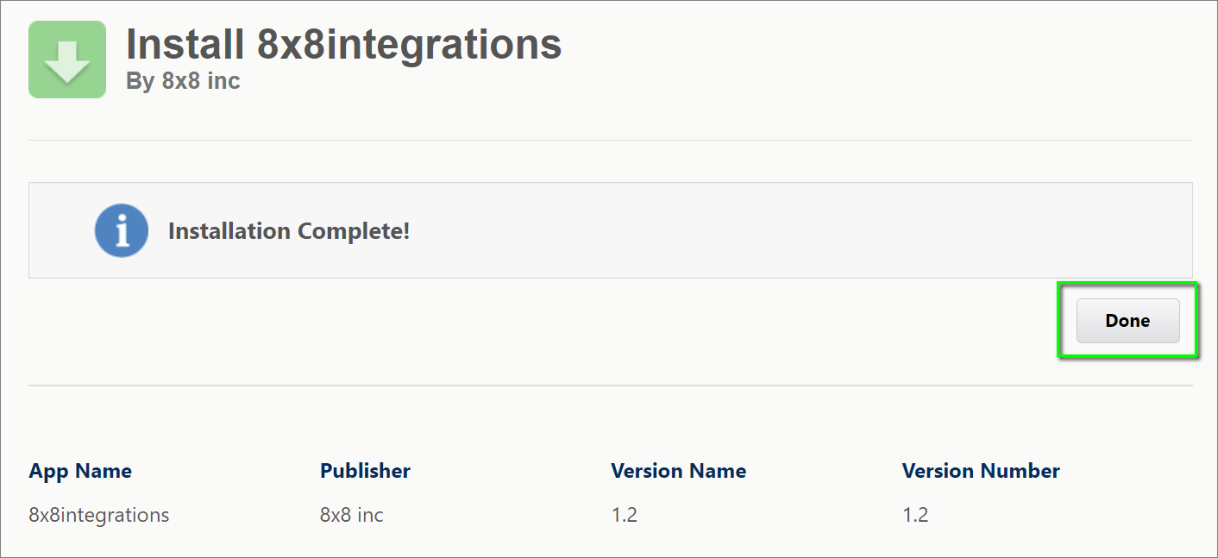The width and height of the screenshot is (1218, 558).
Task: Click the word Install in the page heading
Action: [x=184, y=44]
